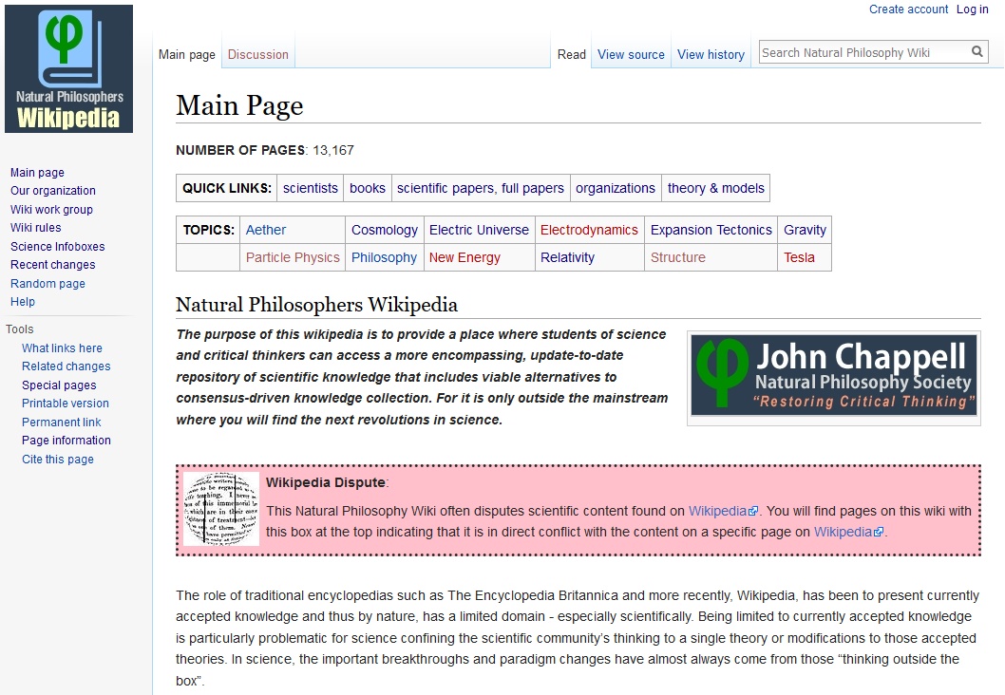
Task: Open Related changes tool link
Action: (x=66, y=366)
